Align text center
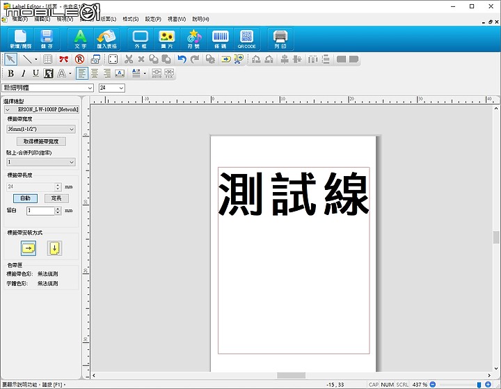Viewport: 501px width, 389px height. coord(95,74)
